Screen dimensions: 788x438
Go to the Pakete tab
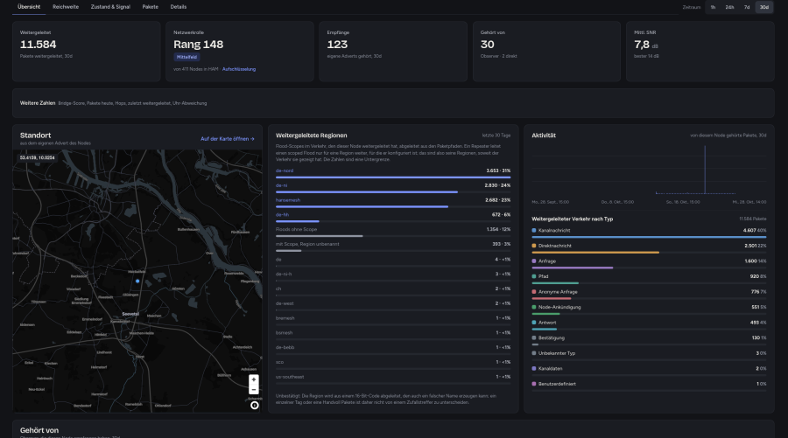pos(151,7)
